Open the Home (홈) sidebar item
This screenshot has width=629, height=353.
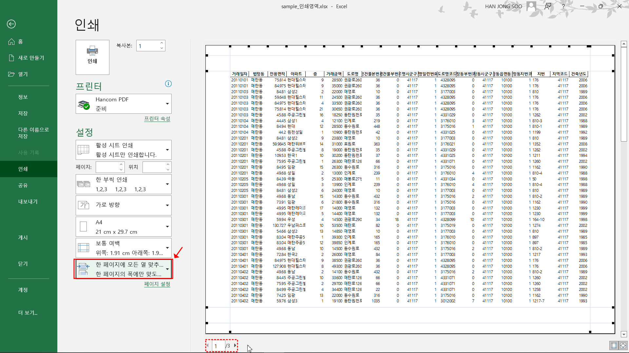[20, 42]
